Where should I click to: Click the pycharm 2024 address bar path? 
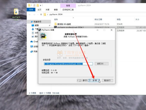(56, 14)
